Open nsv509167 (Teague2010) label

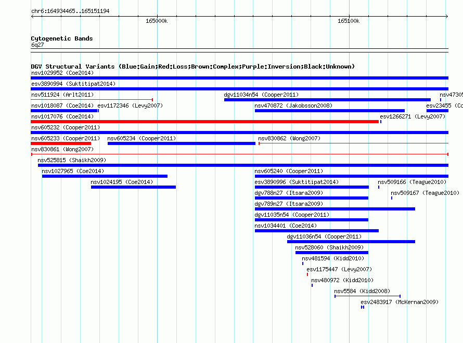[x=425, y=193]
